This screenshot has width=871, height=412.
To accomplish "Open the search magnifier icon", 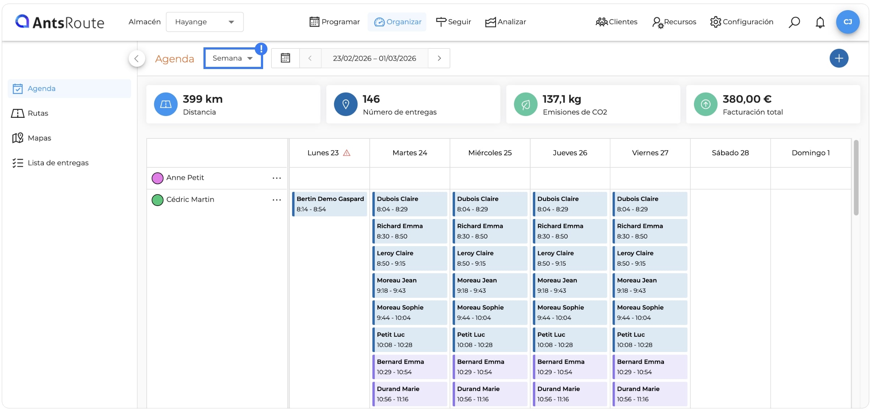I will 794,22.
